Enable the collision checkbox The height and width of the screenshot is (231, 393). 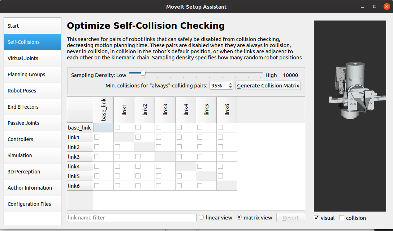click(342, 218)
